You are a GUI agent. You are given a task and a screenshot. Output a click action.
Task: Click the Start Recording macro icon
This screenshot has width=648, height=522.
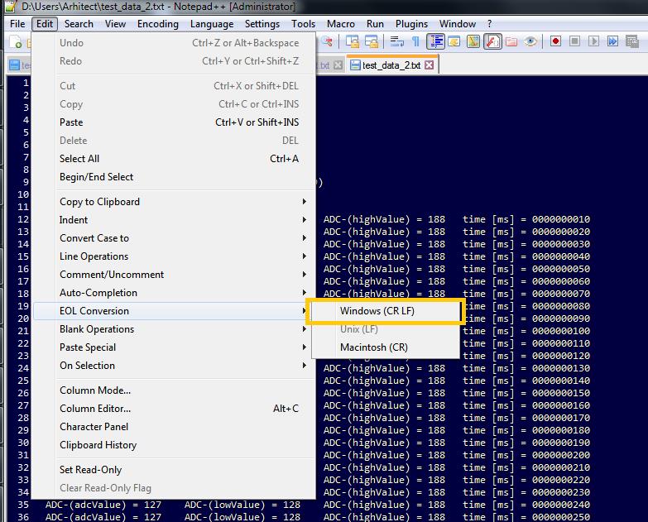(x=555, y=41)
